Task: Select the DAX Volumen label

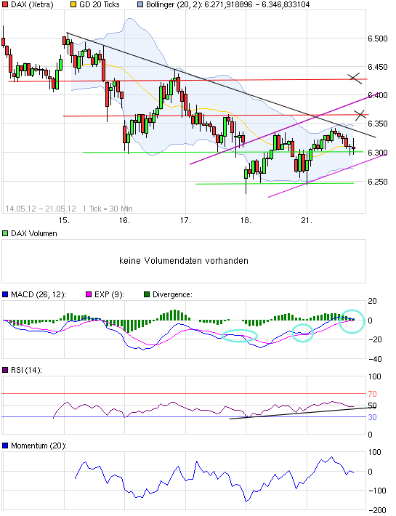Action: pos(34,233)
